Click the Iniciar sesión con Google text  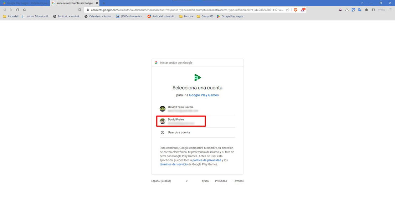[x=176, y=63]
